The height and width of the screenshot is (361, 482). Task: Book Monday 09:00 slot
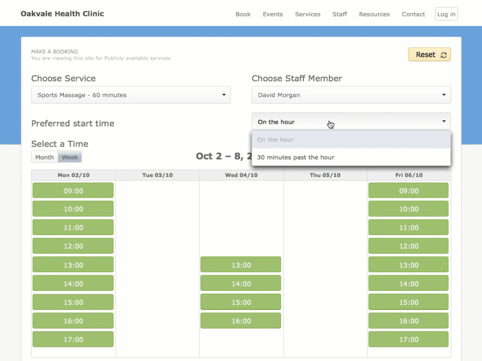[73, 191]
